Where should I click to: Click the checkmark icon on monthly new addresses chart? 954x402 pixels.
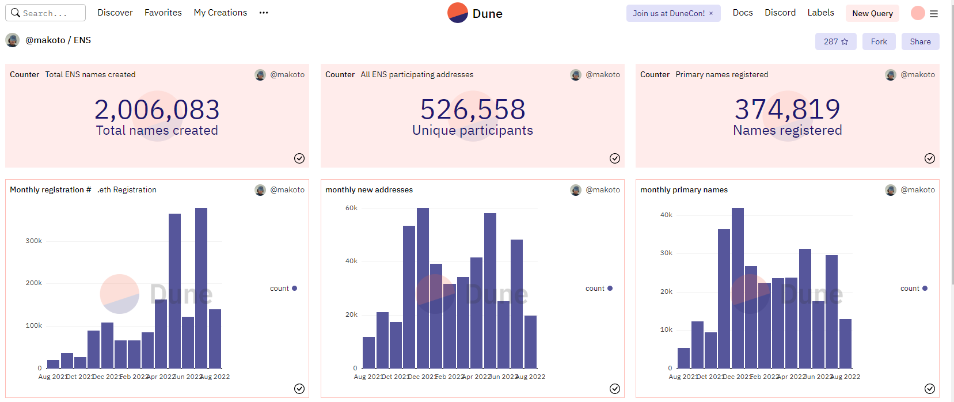click(x=615, y=389)
